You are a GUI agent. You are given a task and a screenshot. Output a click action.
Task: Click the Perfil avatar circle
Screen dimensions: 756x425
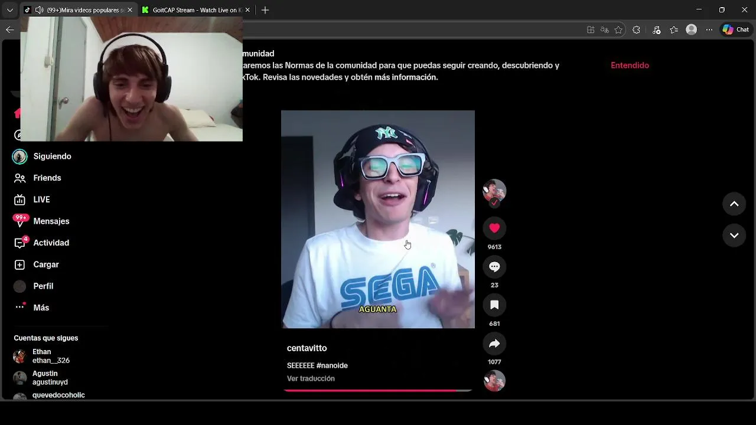[19, 286]
